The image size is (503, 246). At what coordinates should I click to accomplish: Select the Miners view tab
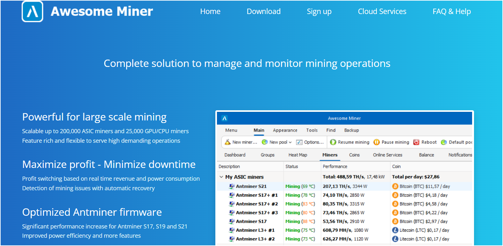(330, 155)
